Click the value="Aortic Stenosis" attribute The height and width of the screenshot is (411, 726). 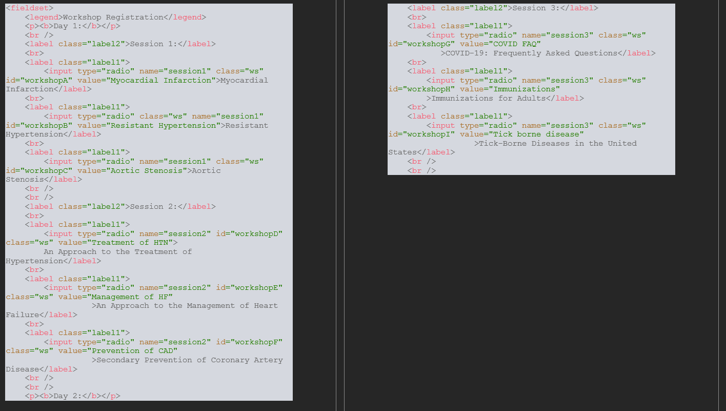132,171
